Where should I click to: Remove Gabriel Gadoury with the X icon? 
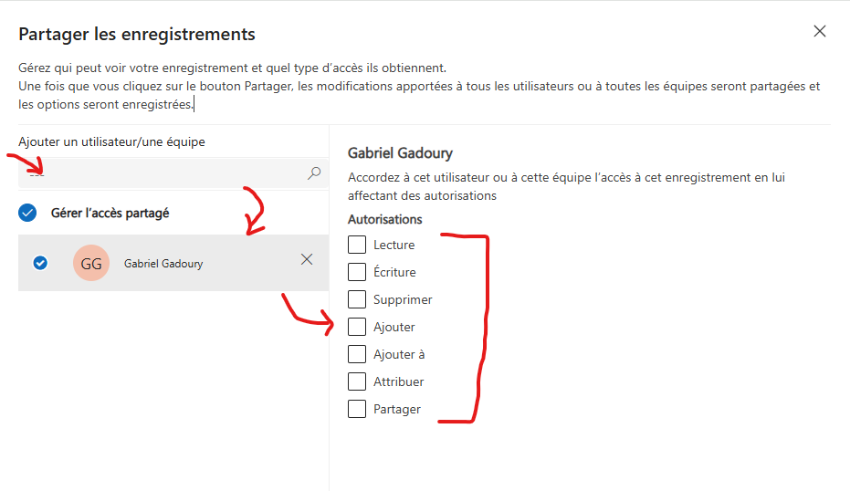[x=307, y=259]
